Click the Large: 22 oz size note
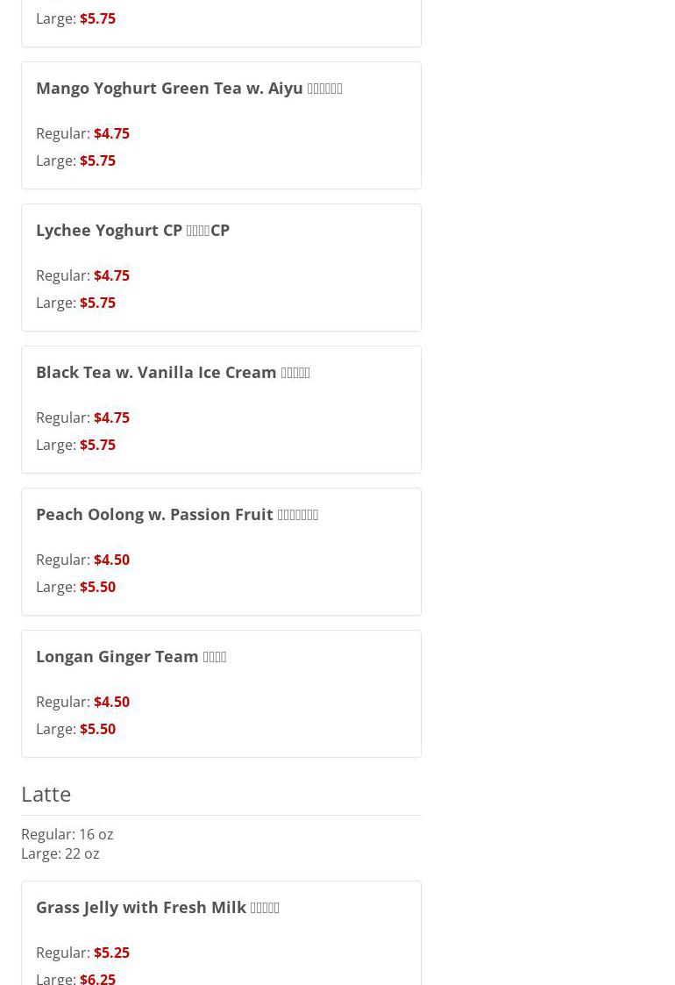675x985 pixels. tap(60, 854)
